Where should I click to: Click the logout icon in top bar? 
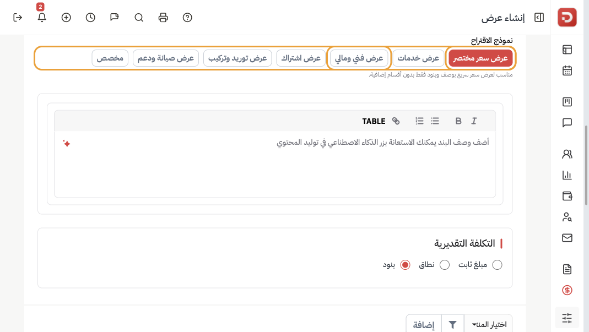click(x=18, y=18)
